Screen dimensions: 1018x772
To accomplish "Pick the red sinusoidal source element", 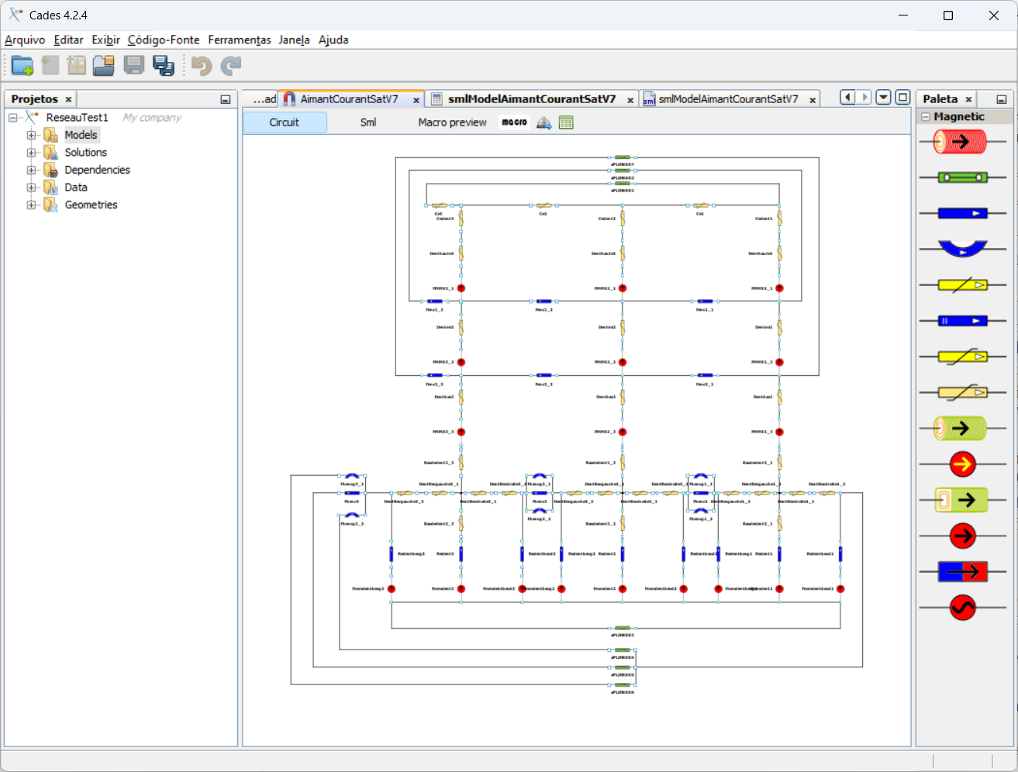I will click(x=963, y=608).
